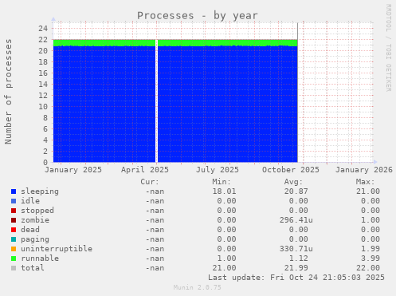Click the 'April 2025' axis label
This screenshot has height=296, width=396.
click(x=145, y=170)
